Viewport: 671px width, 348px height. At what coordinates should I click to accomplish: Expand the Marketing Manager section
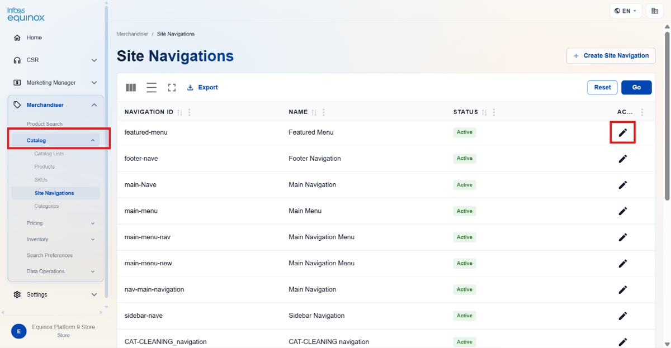point(94,83)
